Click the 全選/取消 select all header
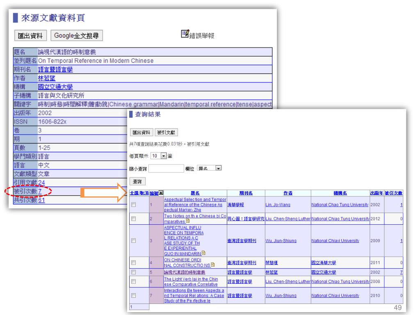Viewport: 420px width, 315px height. coord(139,193)
